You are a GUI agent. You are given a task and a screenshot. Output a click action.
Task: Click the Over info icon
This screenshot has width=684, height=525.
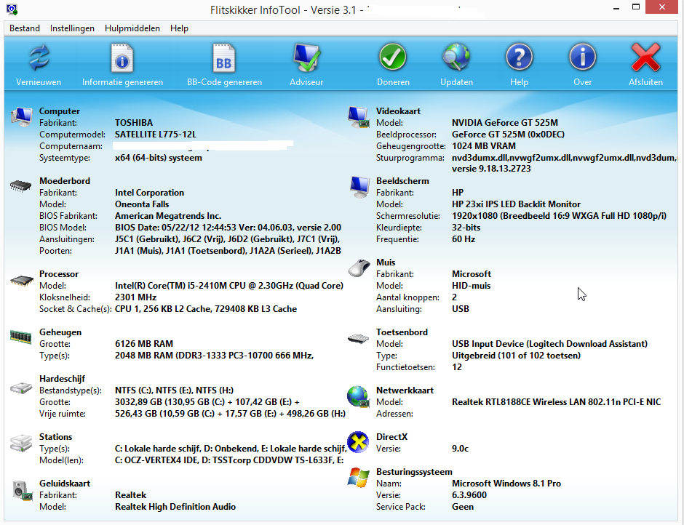click(x=582, y=57)
